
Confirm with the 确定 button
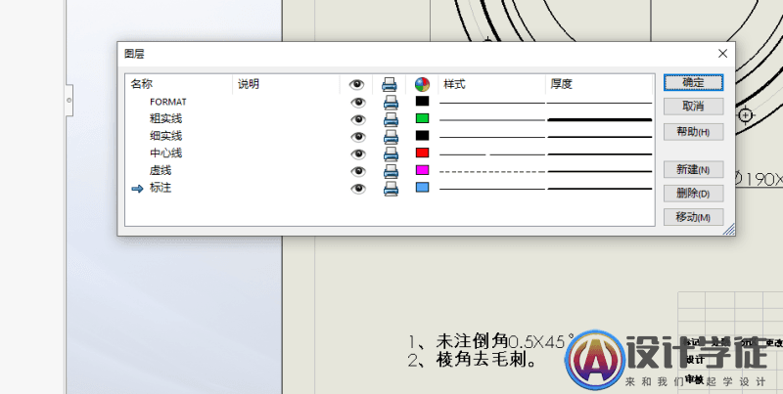[x=693, y=83]
